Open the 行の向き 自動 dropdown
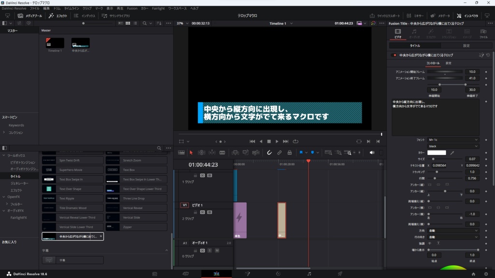The width and height of the screenshot is (495, 278). (453, 237)
